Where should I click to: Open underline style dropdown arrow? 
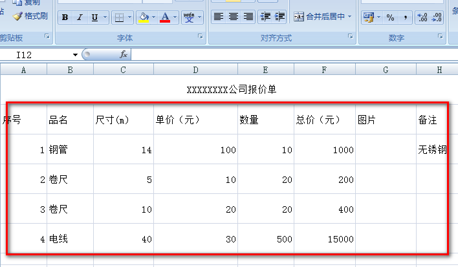point(105,17)
